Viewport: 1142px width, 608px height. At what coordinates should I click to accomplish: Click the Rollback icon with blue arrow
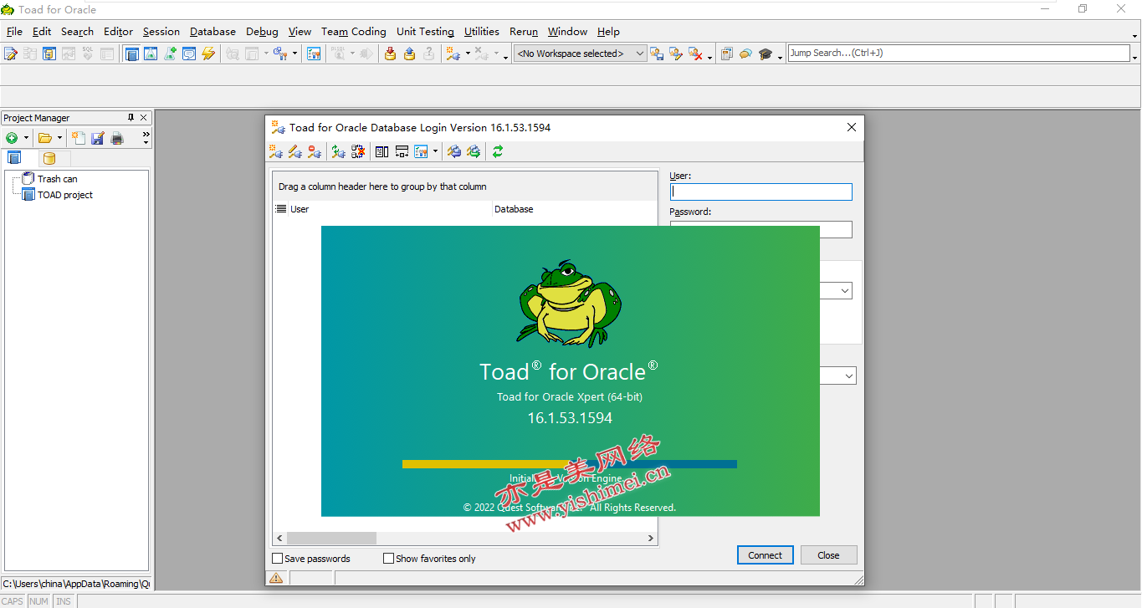tap(409, 54)
